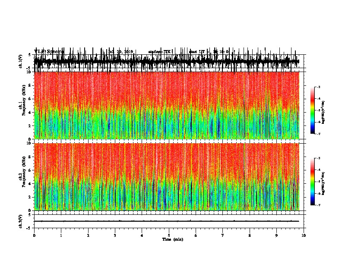Click the ch.1 spectrogram color bar
Image resolution: width=342 pixels, height=264 pixels.
(x=313, y=110)
